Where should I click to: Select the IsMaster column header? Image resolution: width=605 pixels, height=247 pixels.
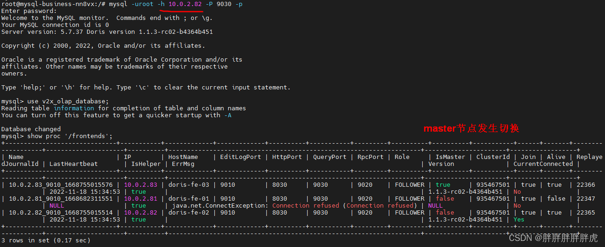[450, 157]
